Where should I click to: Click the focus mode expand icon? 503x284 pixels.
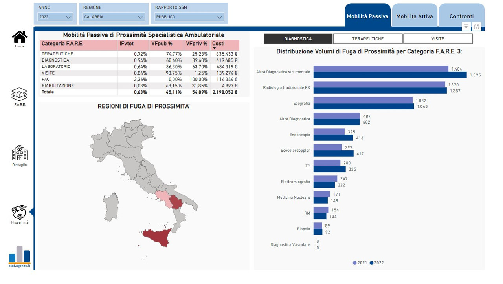477,26
